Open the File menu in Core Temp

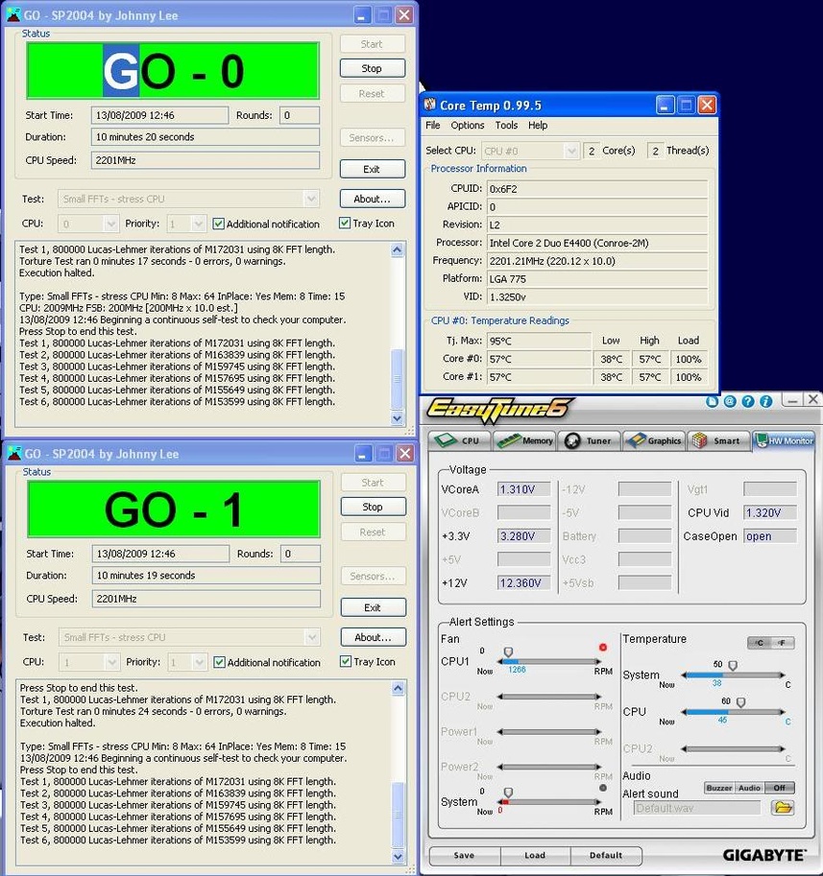pos(433,125)
